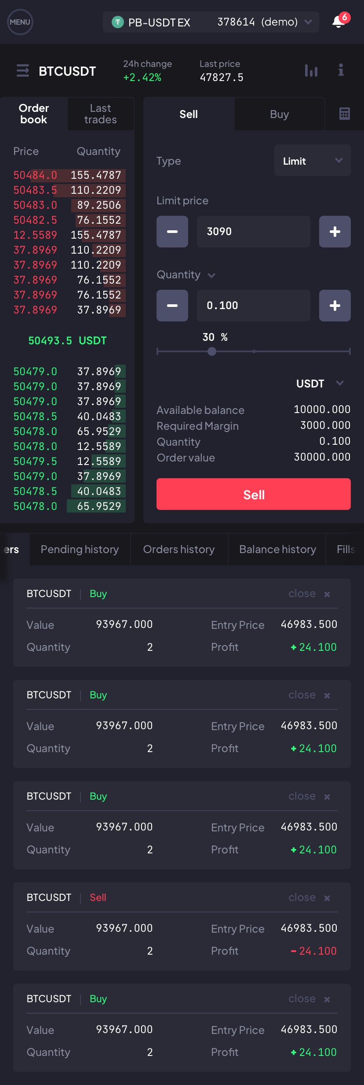Open symbol list icon beside BTCUSDT

[23, 70]
